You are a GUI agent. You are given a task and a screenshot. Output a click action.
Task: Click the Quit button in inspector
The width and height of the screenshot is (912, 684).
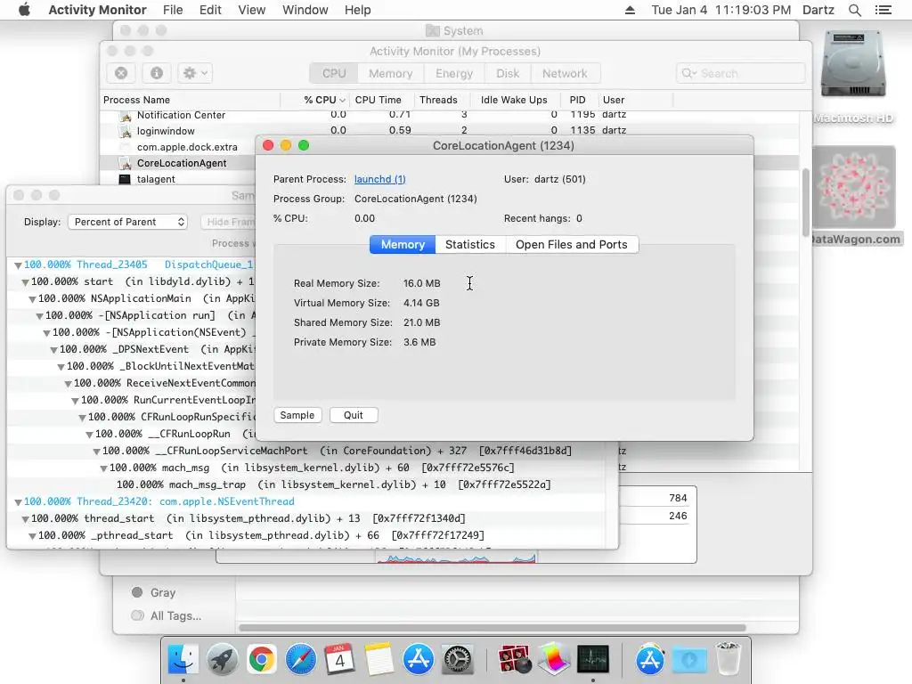pyautogui.click(x=353, y=415)
